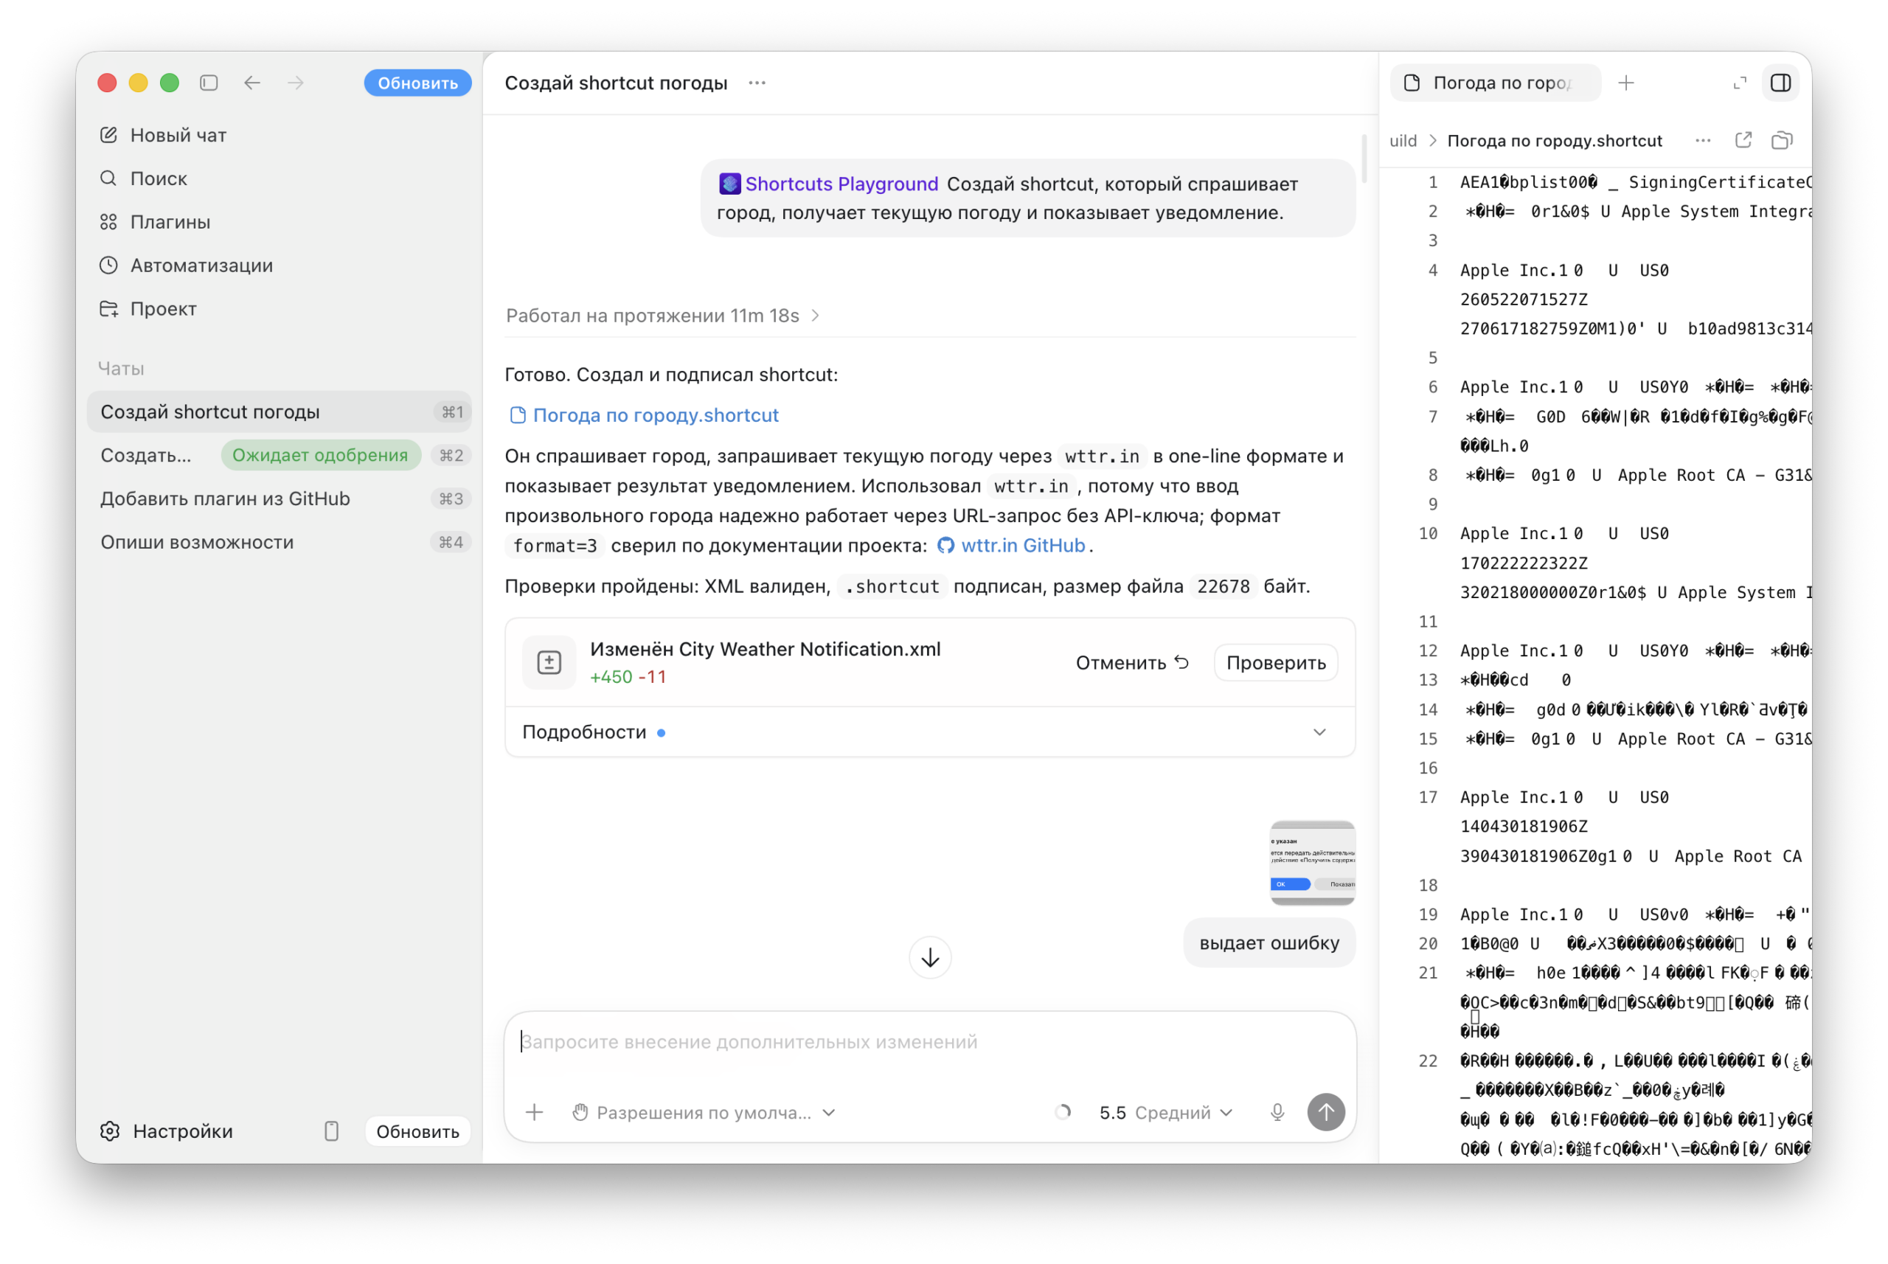Image resolution: width=1888 pixels, height=1264 pixels.
Task: Click Отменить to undo the file change
Action: pyautogui.click(x=1133, y=663)
